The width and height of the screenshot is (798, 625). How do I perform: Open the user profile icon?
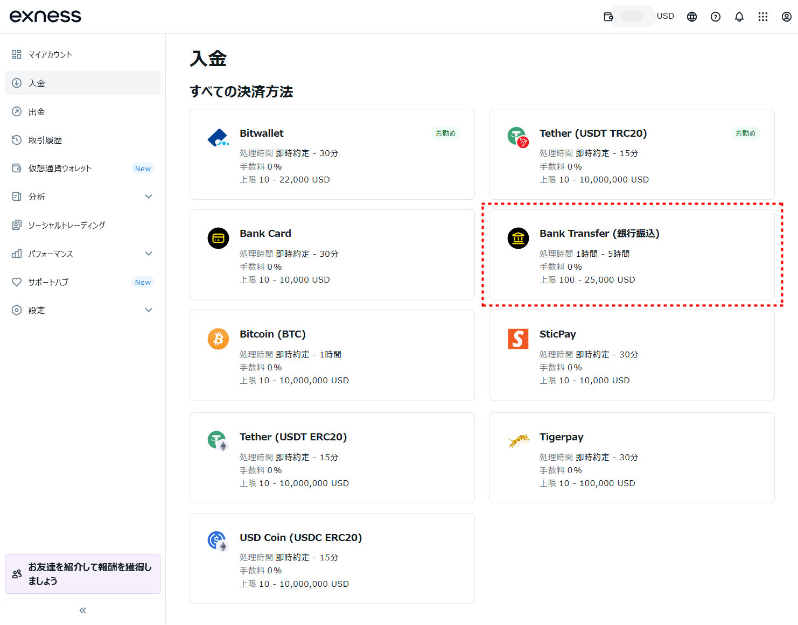pyautogui.click(x=787, y=17)
